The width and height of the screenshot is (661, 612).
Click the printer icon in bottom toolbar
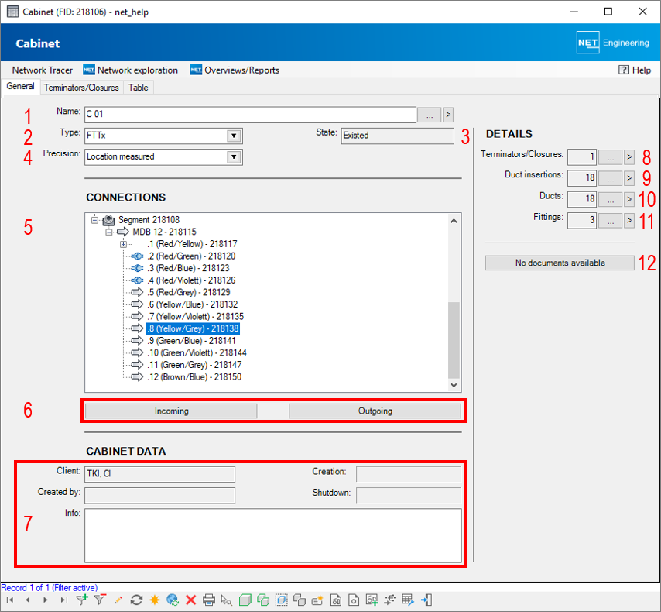click(x=208, y=600)
